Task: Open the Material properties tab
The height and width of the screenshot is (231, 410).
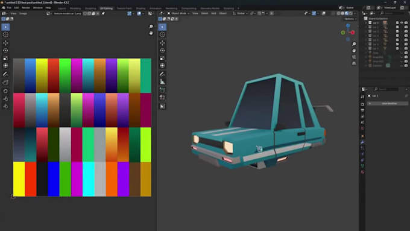Action: point(362,172)
